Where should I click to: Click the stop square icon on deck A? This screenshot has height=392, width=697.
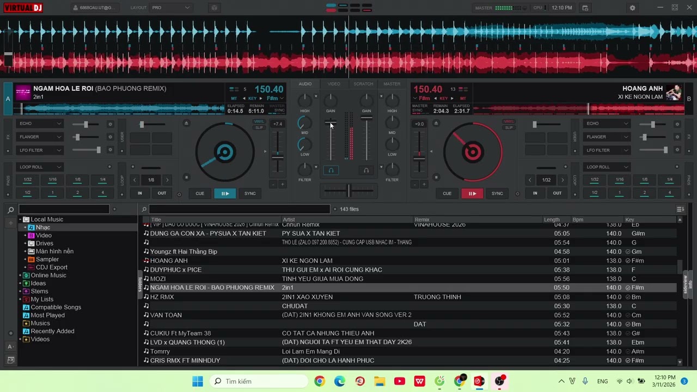click(x=186, y=177)
